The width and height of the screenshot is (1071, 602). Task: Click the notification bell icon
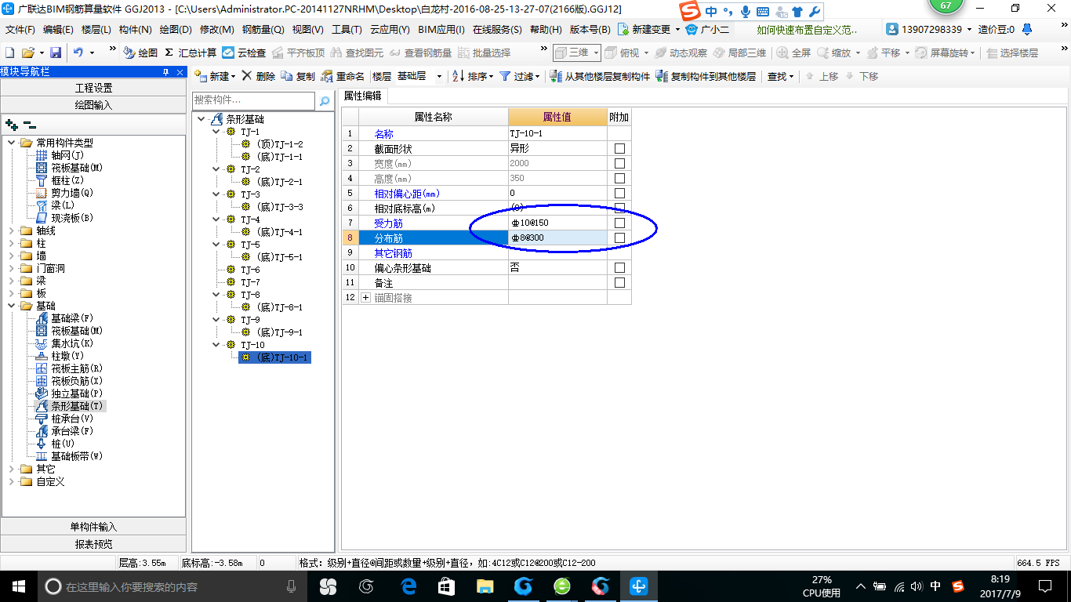(x=1027, y=29)
